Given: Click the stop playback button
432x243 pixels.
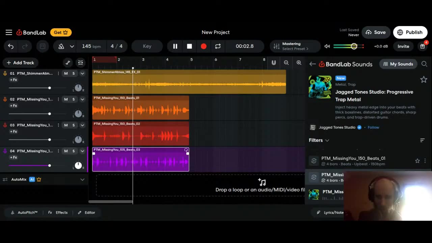Looking at the screenshot, I should click(x=189, y=46).
